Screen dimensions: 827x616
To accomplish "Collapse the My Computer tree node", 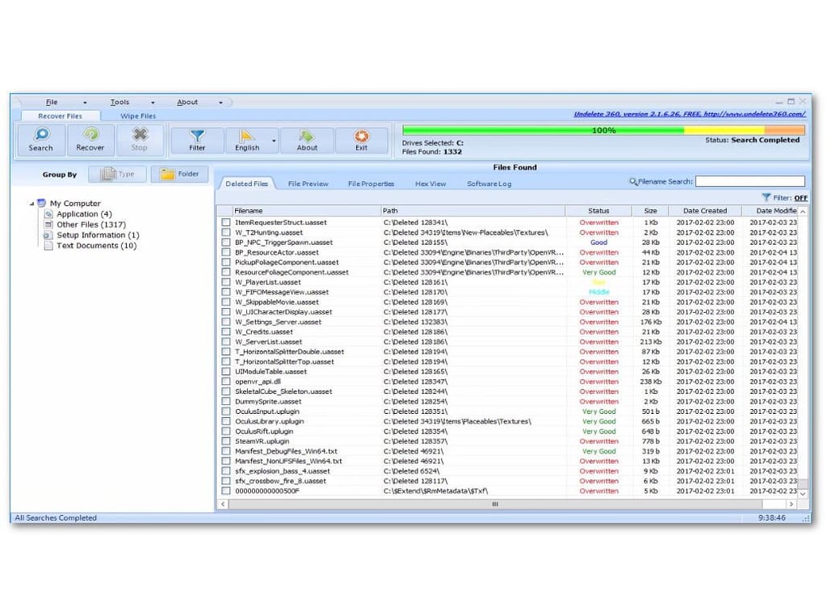I will coord(31,203).
